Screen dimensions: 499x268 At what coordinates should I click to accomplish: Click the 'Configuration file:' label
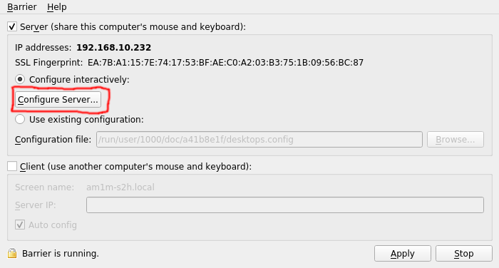(x=53, y=140)
